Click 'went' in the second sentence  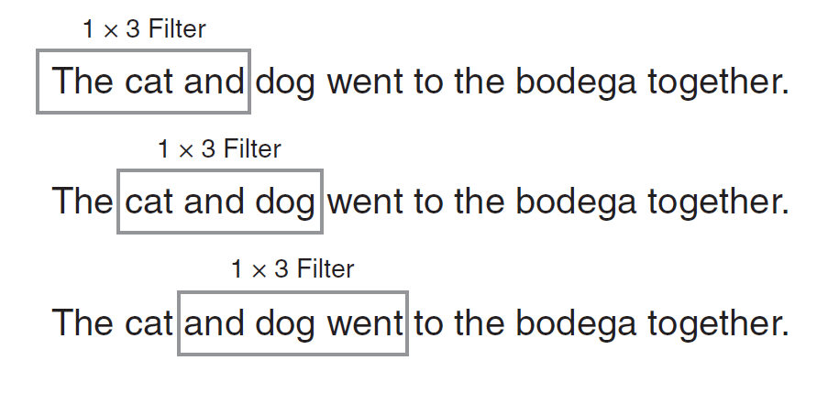[365, 202]
